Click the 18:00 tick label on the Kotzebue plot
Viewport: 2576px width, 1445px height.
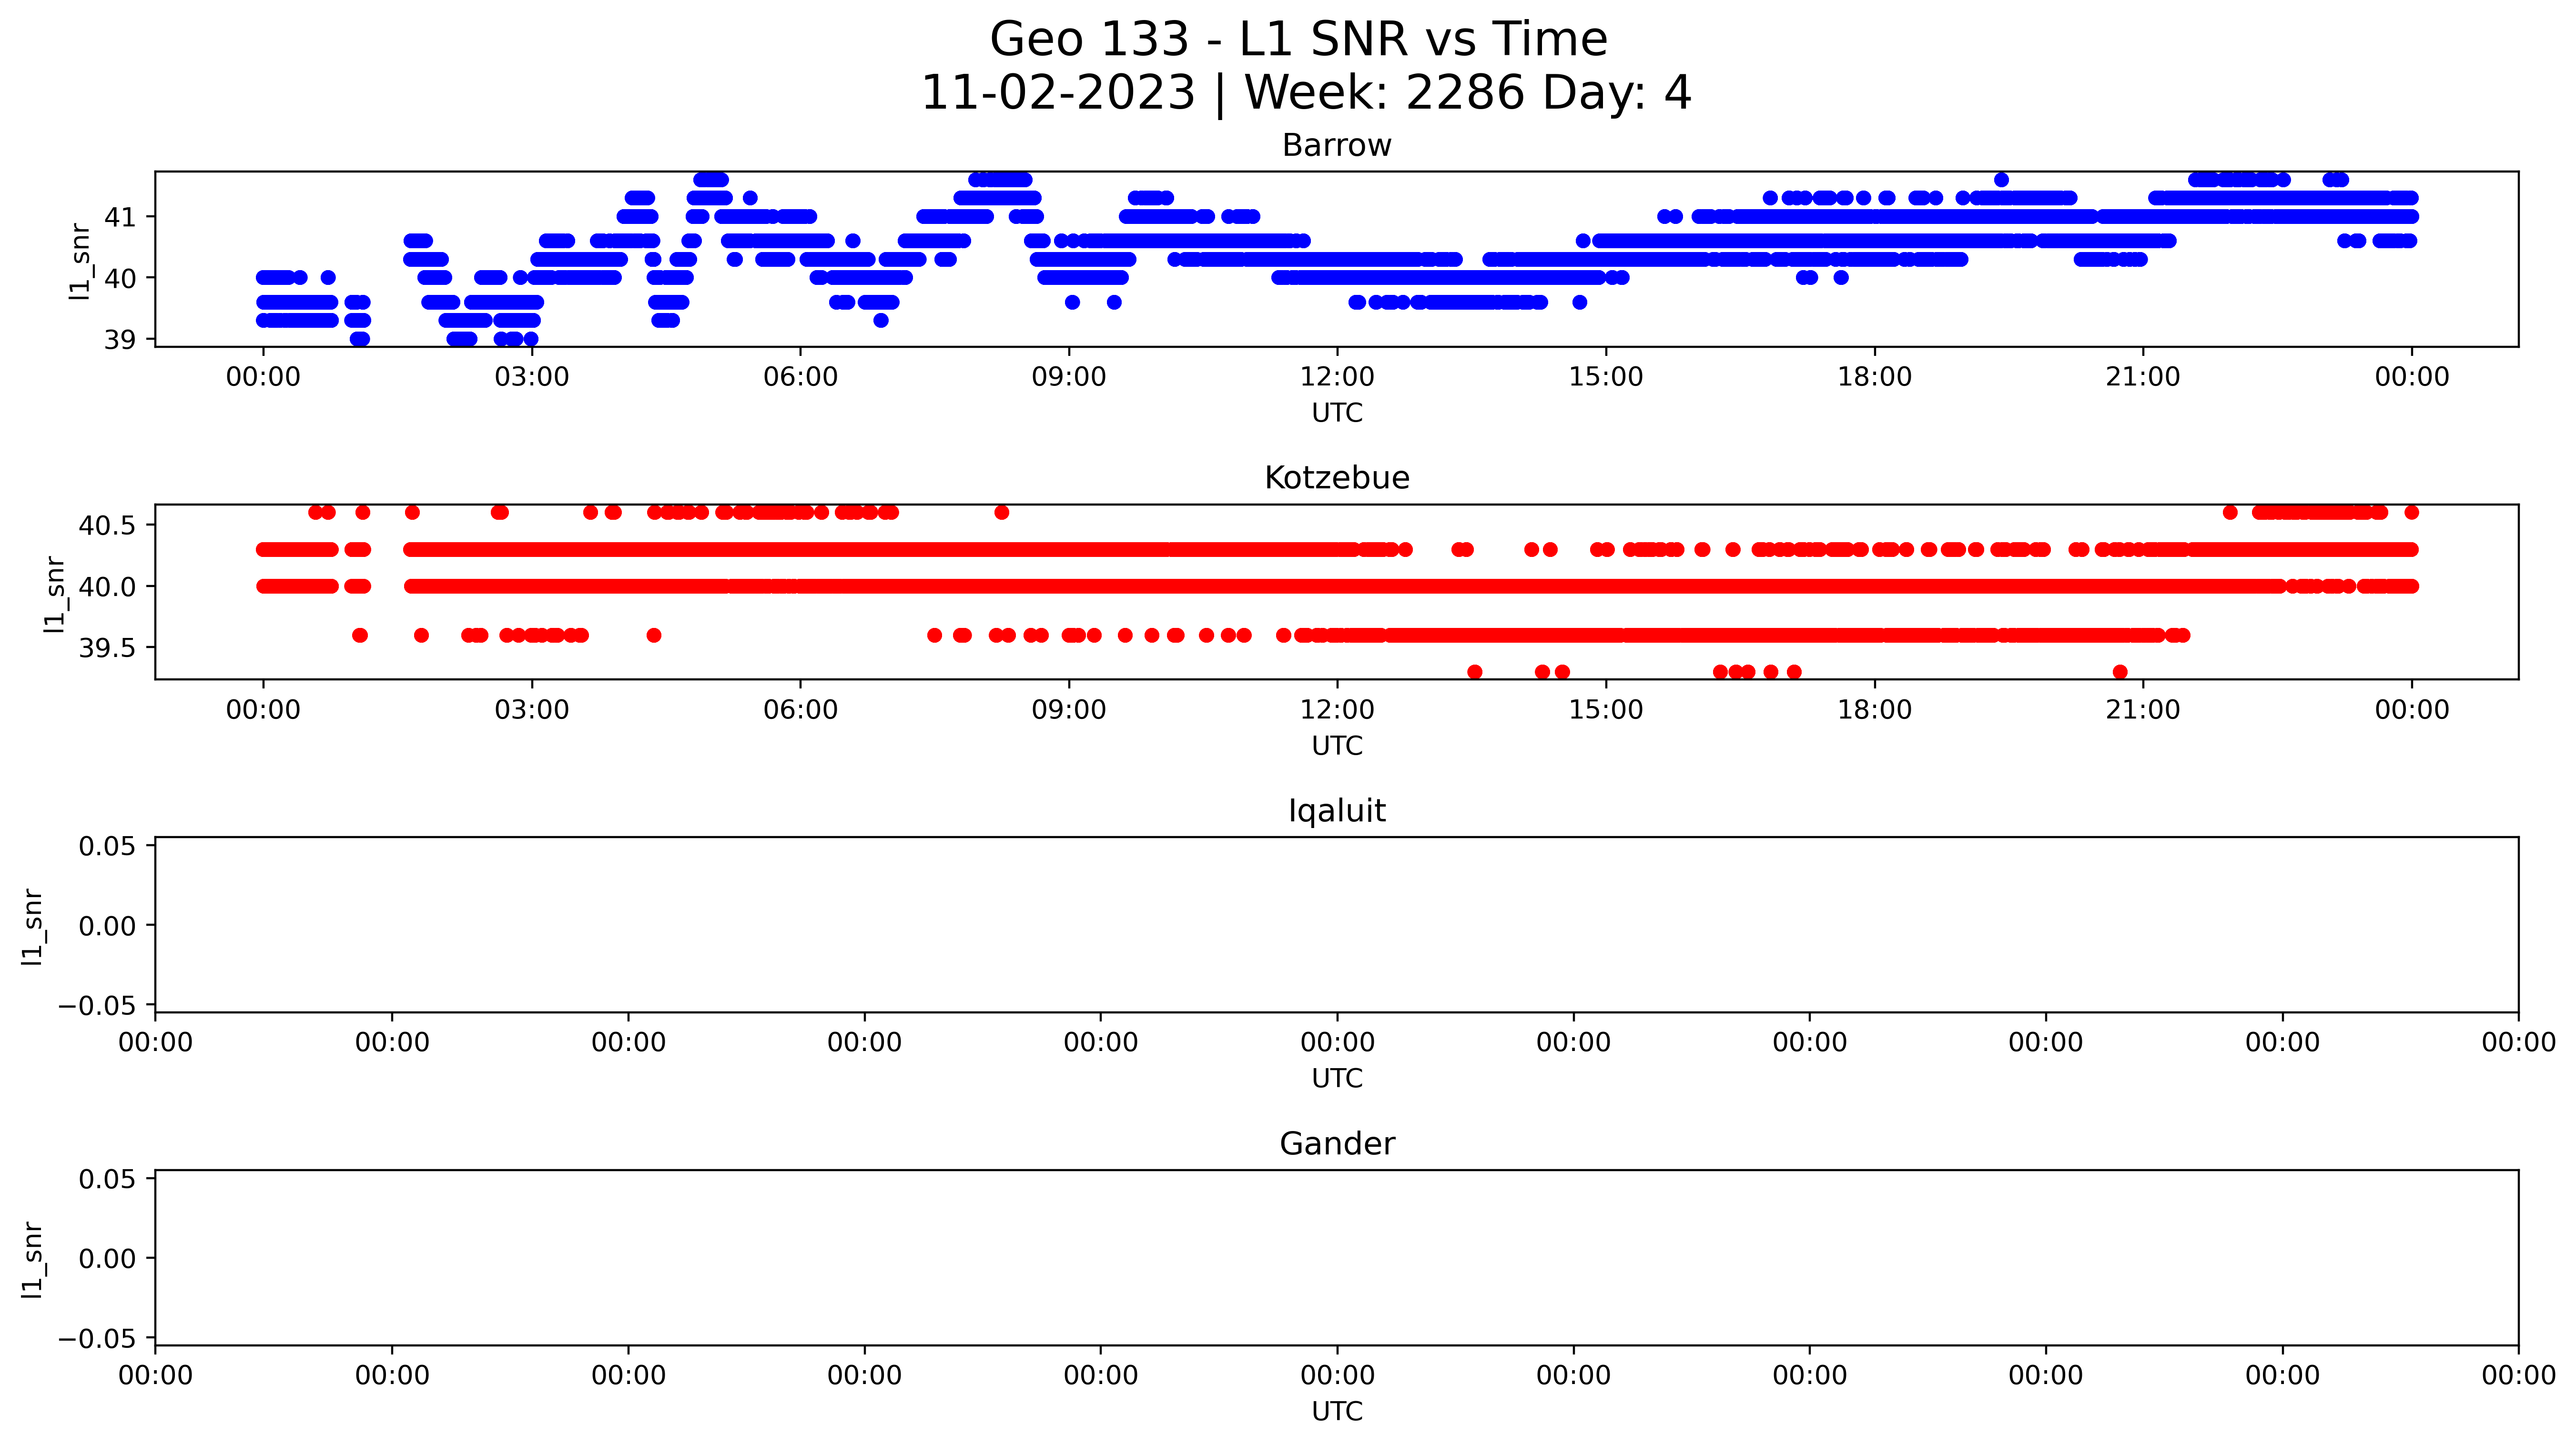(1874, 711)
